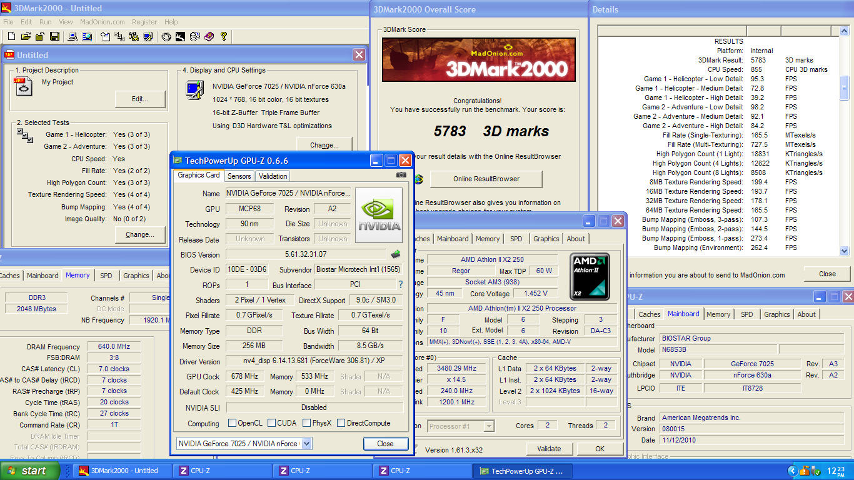Toggle the DirectCompute checkbox
This screenshot has height=480, width=854.
coord(341,423)
